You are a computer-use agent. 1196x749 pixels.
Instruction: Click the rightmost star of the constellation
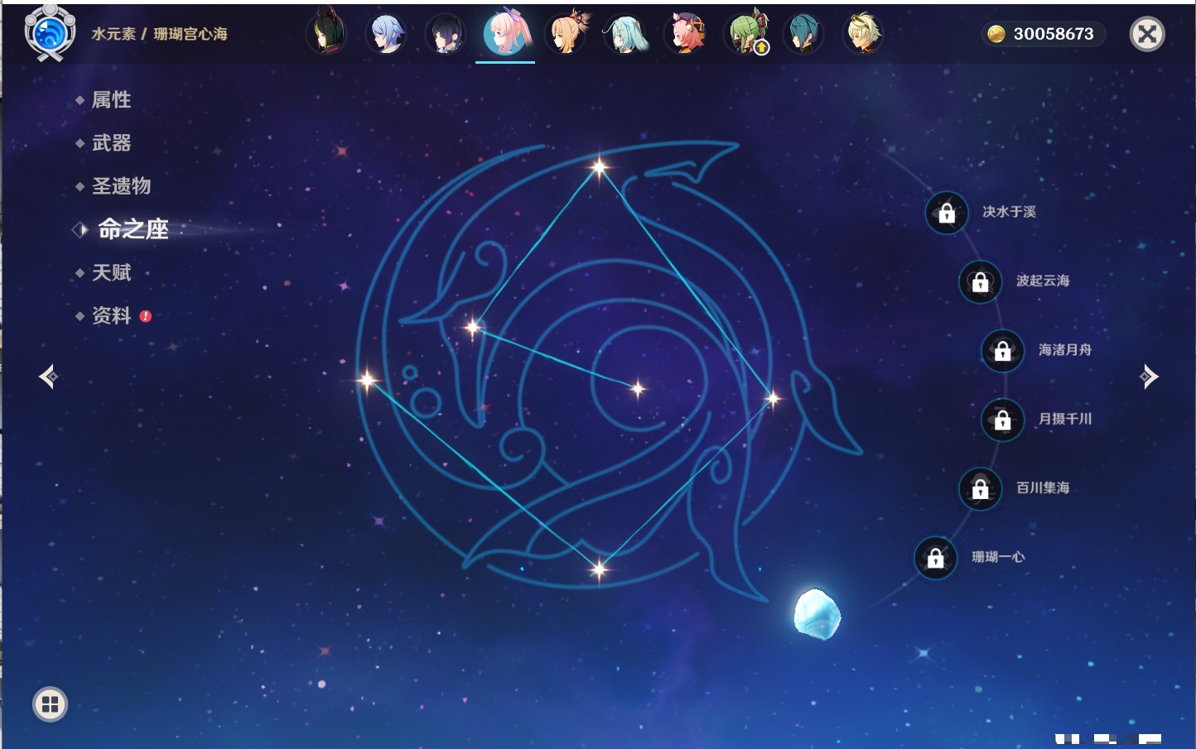click(773, 399)
